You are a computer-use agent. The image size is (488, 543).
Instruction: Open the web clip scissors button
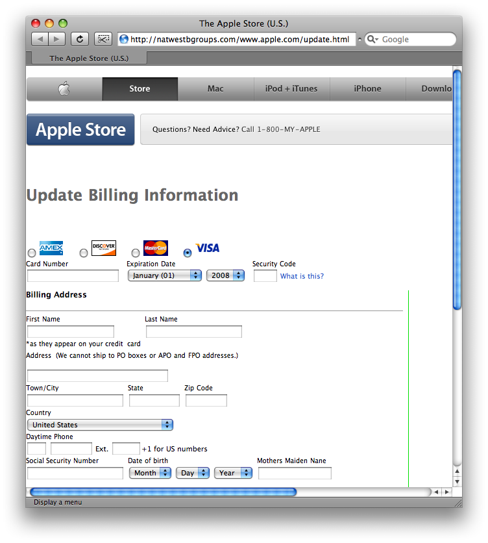pyautogui.click(x=103, y=39)
